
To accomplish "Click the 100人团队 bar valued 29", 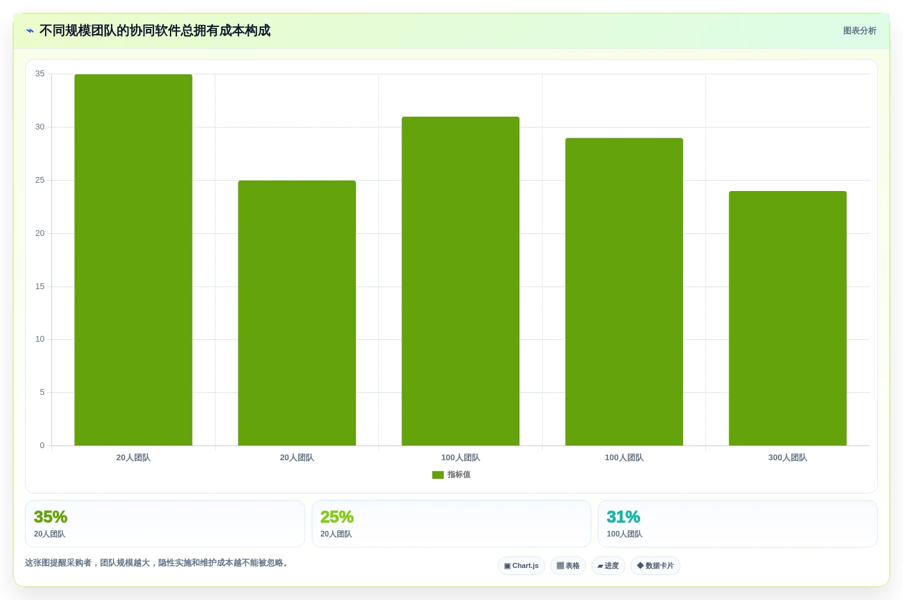I will [624, 292].
